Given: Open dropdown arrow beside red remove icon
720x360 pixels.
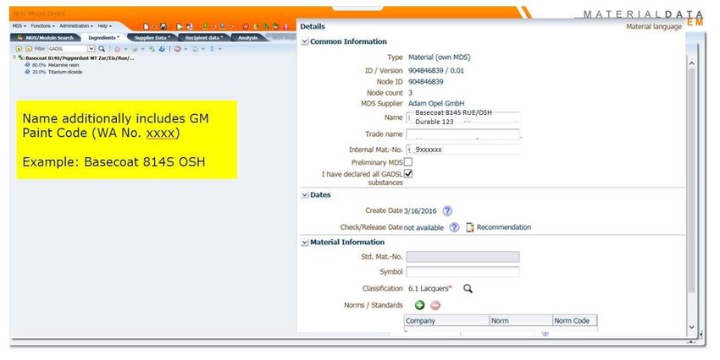Looking at the screenshot, I should click(x=186, y=49).
